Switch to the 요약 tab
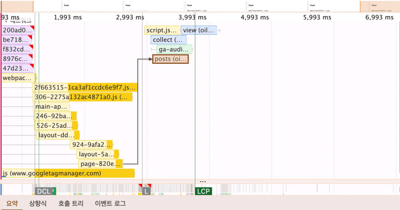The image size is (400, 210). tap(12, 203)
